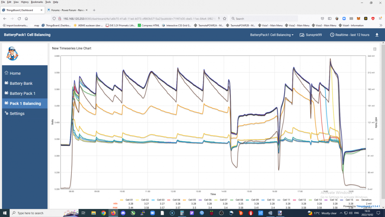Screen dimensions: 385x217
Task: Open the Firefox icon in the taskbar
Action: pyautogui.click(x=113, y=213)
